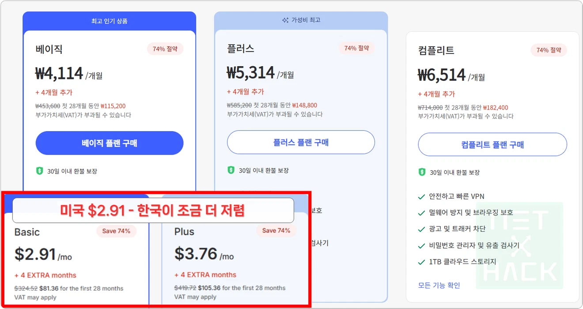Click the green shield icon under 베이직
This screenshot has height=309, width=583.
point(39,171)
